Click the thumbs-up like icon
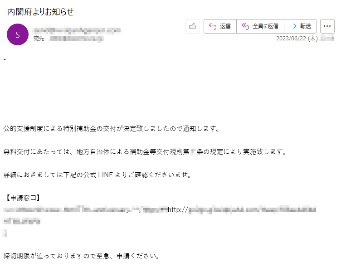Viewport: 341px width, 267px height. 193,26
